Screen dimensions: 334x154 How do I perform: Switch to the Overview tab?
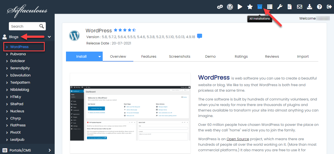tap(118, 56)
